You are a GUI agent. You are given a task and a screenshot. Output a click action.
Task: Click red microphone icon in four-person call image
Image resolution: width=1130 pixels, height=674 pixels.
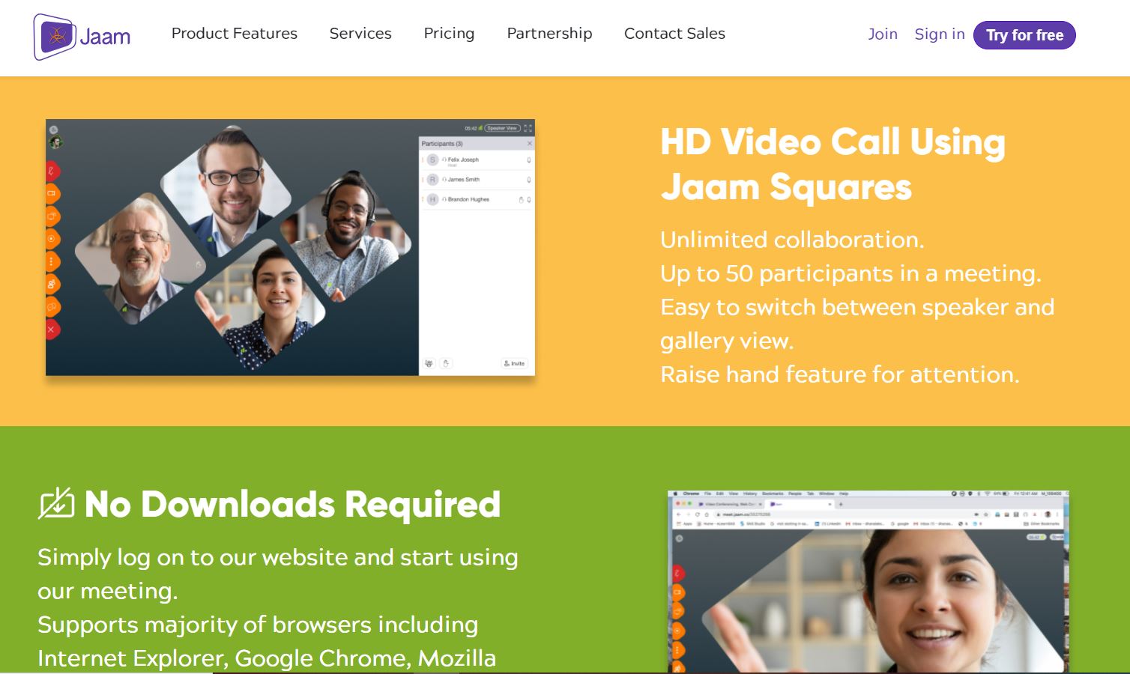(x=52, y=171)
